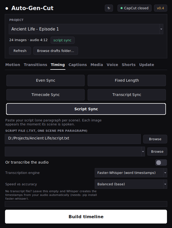Click the Build timeline button

86,217
